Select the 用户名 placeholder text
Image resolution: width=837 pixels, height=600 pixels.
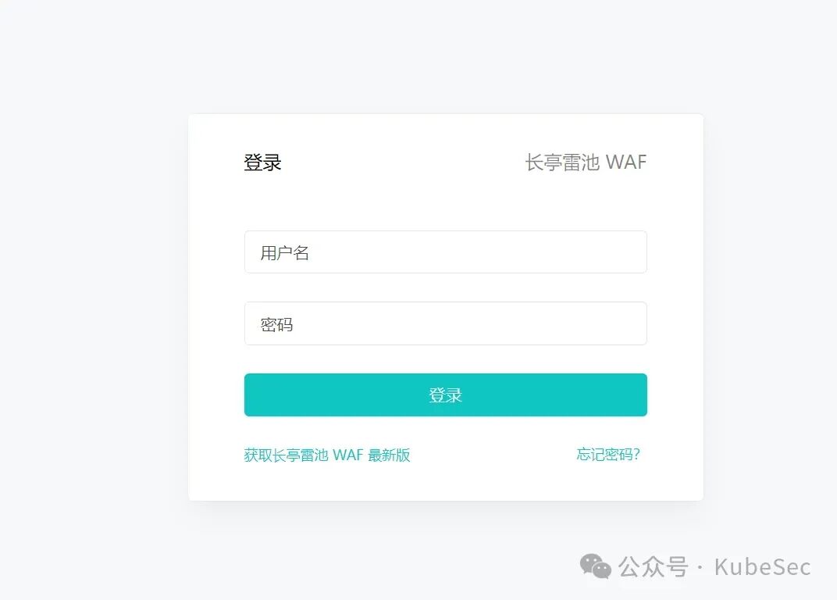click(x=284, y=252)
